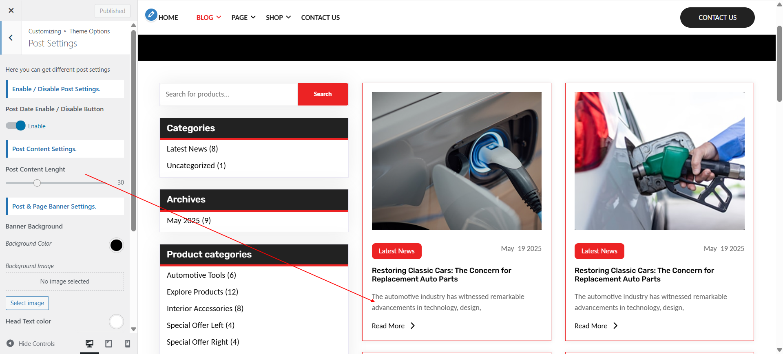
Task: Expand the BLOG menu dropdown chevron
Action: click(x=219, y=17)
